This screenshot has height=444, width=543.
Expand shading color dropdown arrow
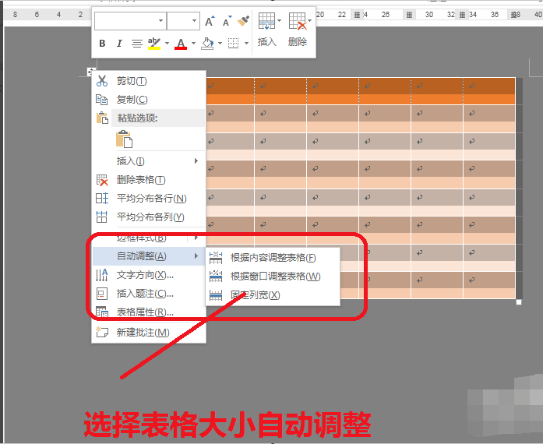click(x=220, y=44)
